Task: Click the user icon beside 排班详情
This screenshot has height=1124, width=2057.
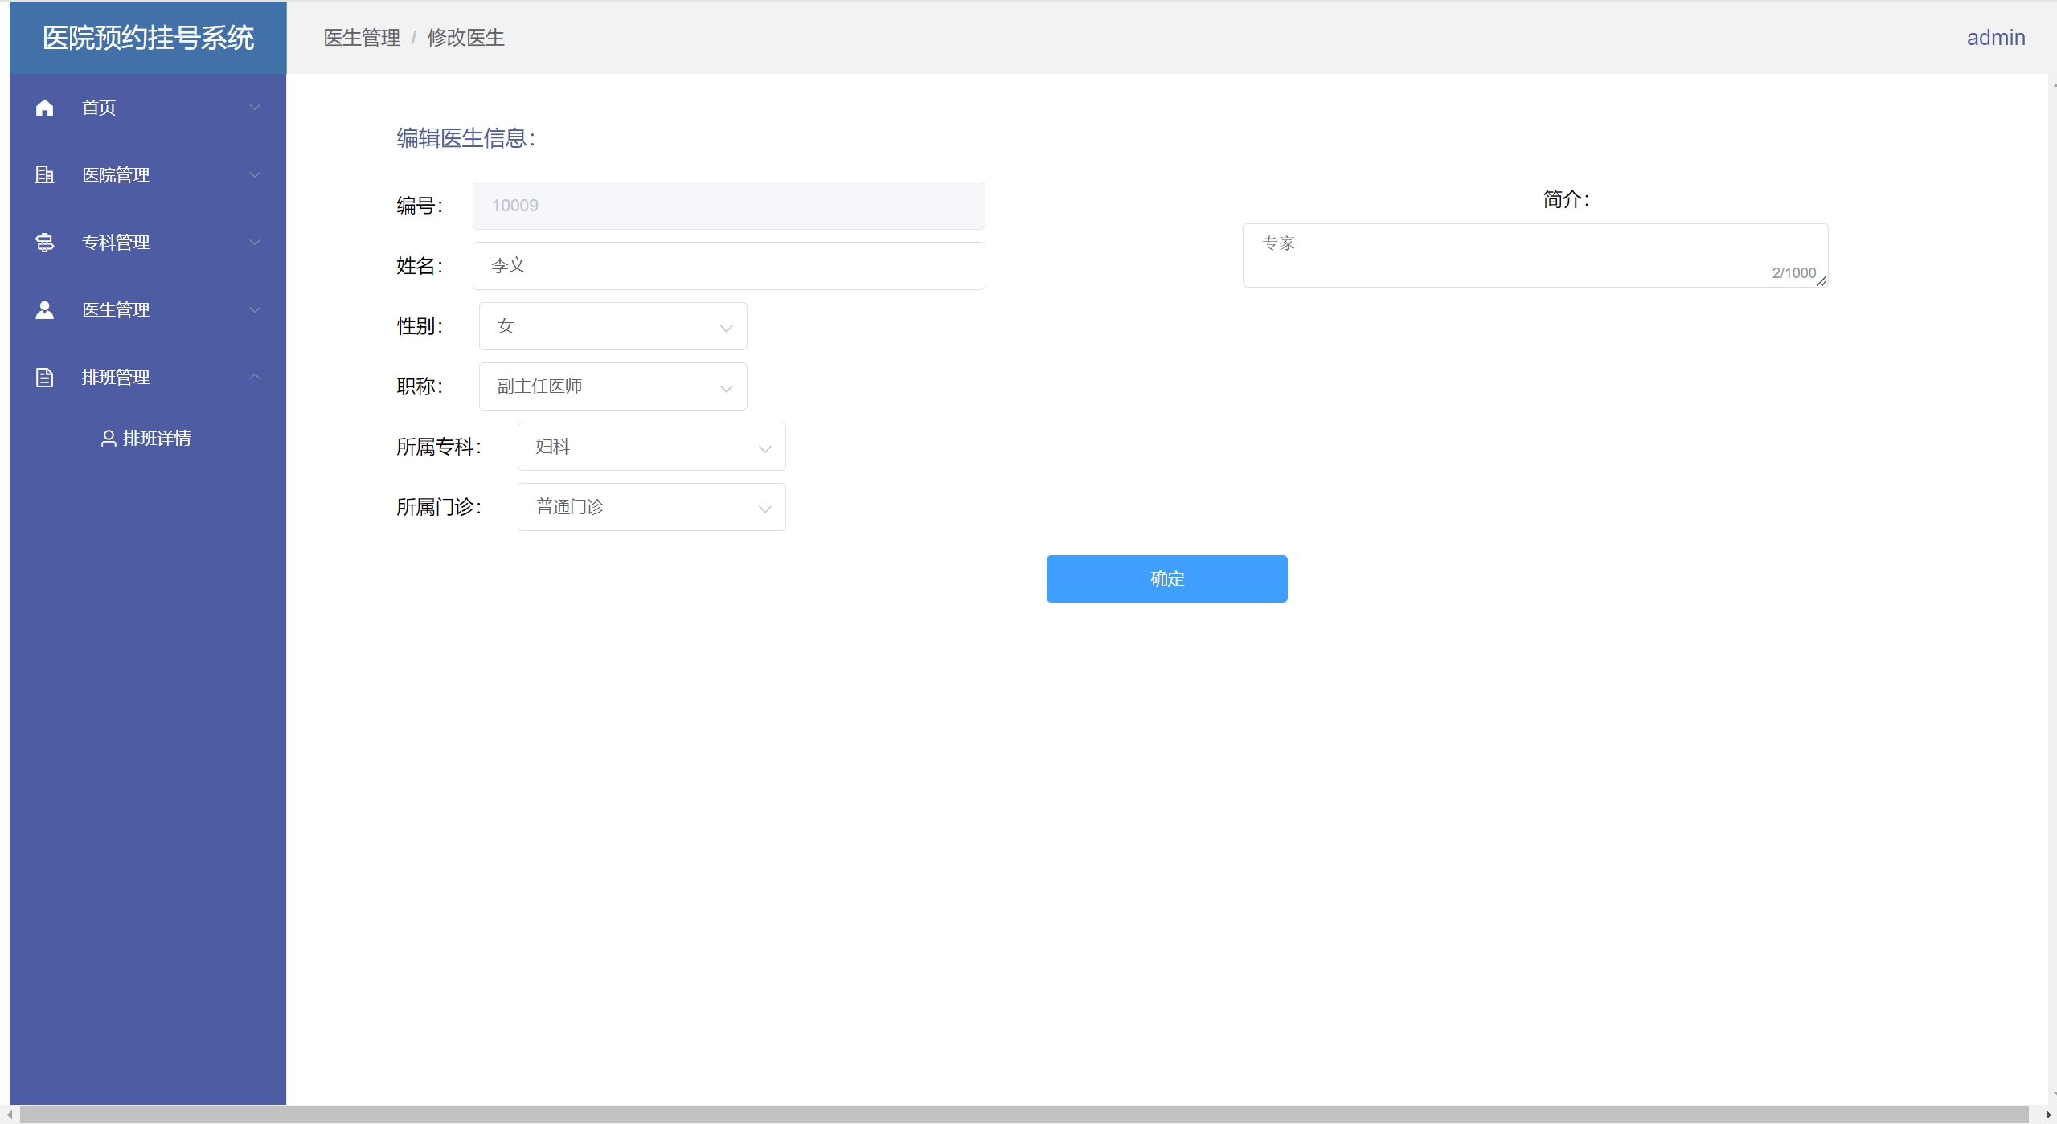Action: 109,438
